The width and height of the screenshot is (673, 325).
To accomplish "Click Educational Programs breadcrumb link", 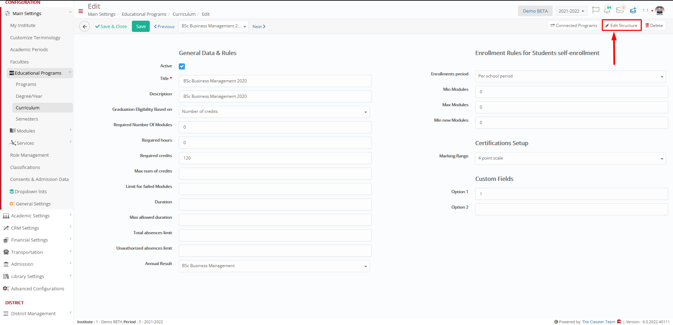I will (x=144, y=14).
